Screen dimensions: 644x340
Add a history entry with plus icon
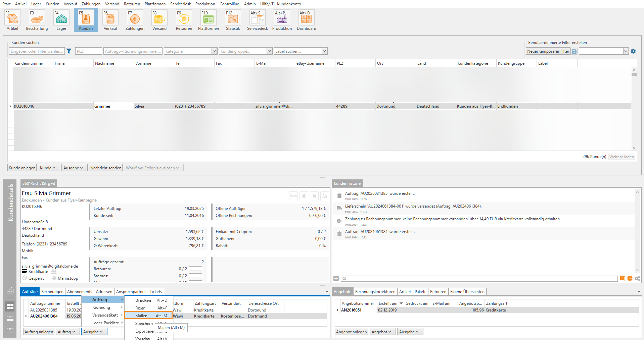click(336, 279)
